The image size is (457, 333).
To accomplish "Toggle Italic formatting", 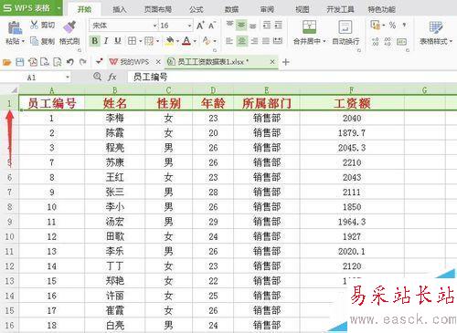I will click(106, 41).
